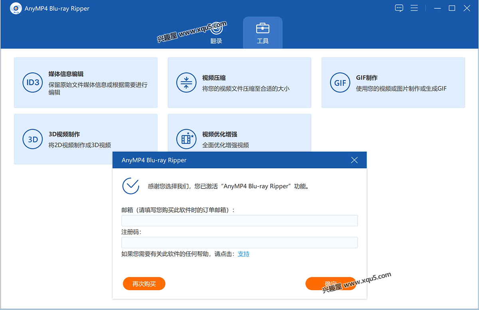Launch the 视频压缩 compressor tool
The height and width of the screenshot is (310, 479).
tap(239, 82)
